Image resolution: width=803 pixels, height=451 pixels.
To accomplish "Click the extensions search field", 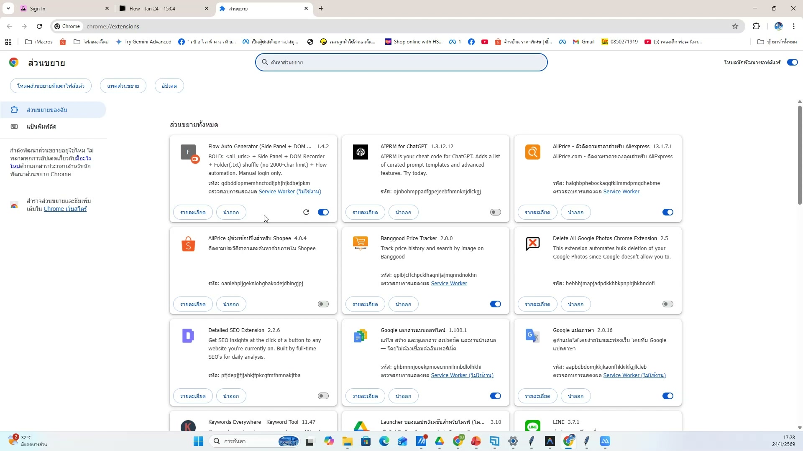I will 401,62.
